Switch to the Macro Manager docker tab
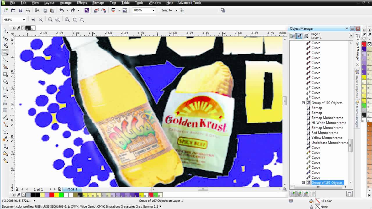Image resolution: width=372 pixels, height=209 pixels. click(x=357, y=114)
